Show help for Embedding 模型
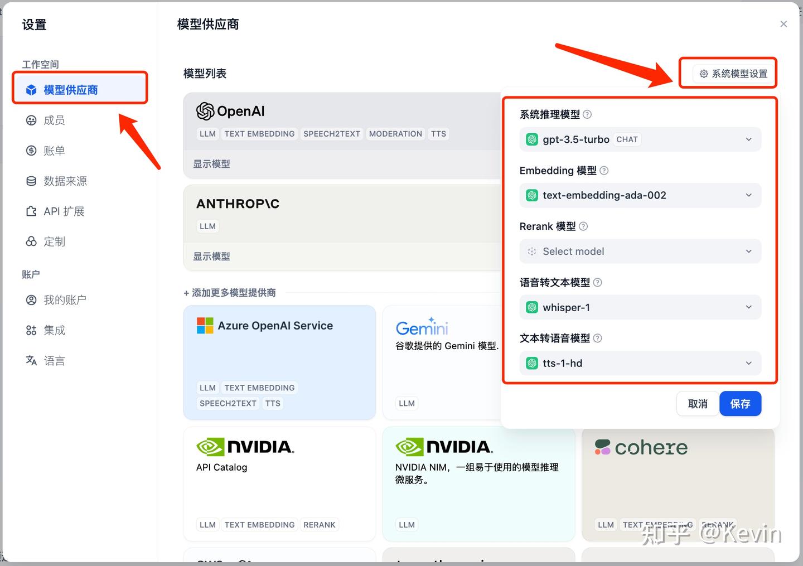Image resolution: width=803 pixels, height=566 pixels. tap(604, 171)
